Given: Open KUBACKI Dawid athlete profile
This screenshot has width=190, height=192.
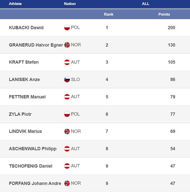Looking at the screenshot, I should point(26,28).
